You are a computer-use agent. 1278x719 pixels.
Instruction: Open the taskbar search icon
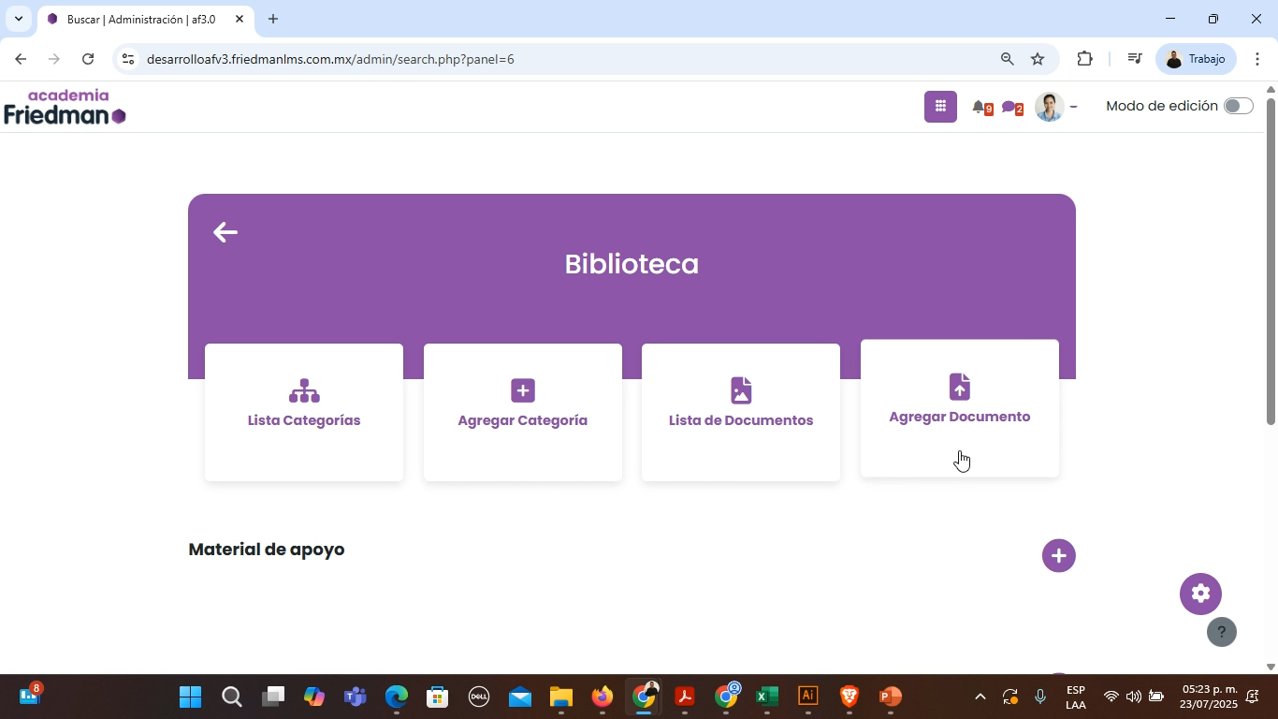pyautogui.click(x=231, y=697)
